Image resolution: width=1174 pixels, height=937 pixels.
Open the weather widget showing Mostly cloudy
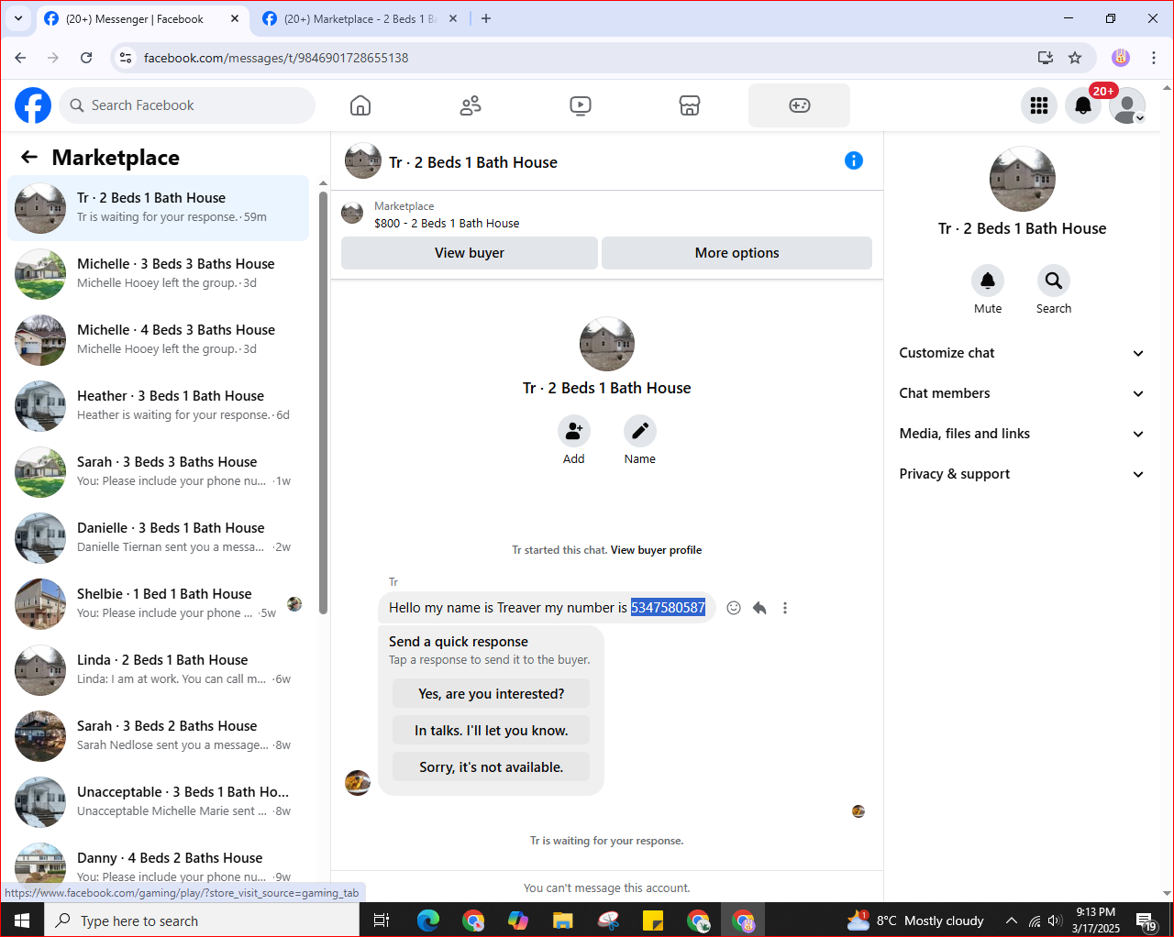(x=915, y=920)
